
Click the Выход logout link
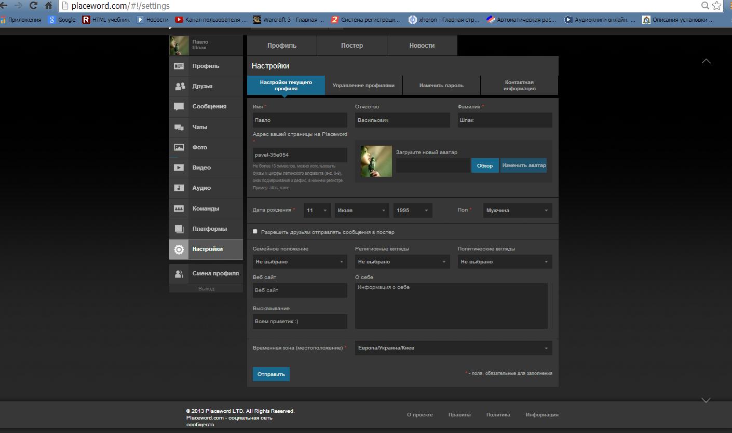206,289
